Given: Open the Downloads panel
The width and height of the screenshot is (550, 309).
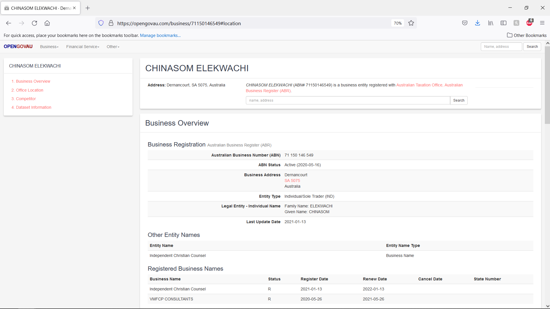Looking at the screenshot, I should coord(477,23).
